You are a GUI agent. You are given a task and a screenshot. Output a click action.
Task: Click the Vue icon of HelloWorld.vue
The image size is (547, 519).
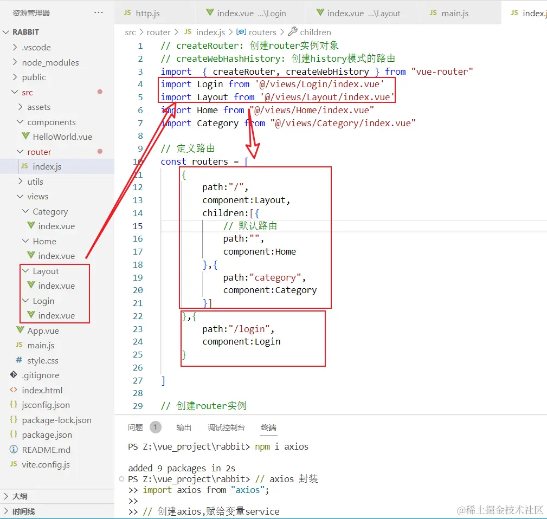tap(25, 137)
